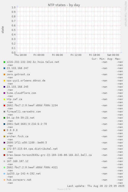128x192 pixels.
Task: Click the Munin 2.0.76 version text
Action: point(64,189)
